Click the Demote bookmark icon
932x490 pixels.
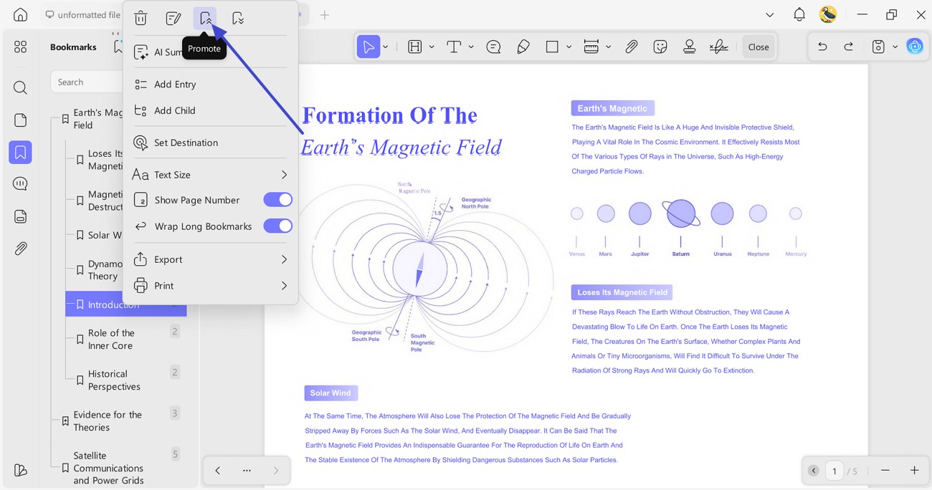click(238, 19)
